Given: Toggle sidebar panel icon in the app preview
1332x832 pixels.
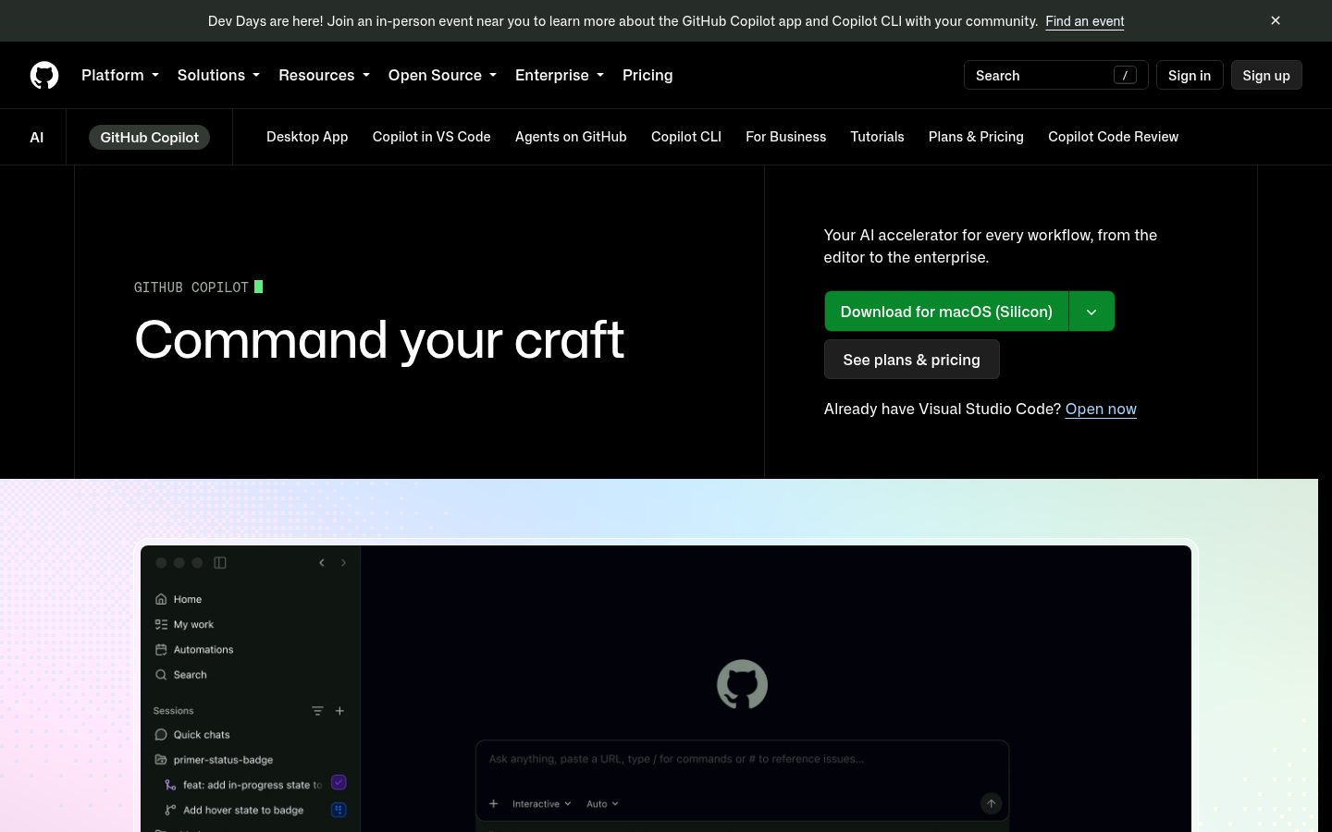Looking at the screenshot, I should [x=220, y=562].
